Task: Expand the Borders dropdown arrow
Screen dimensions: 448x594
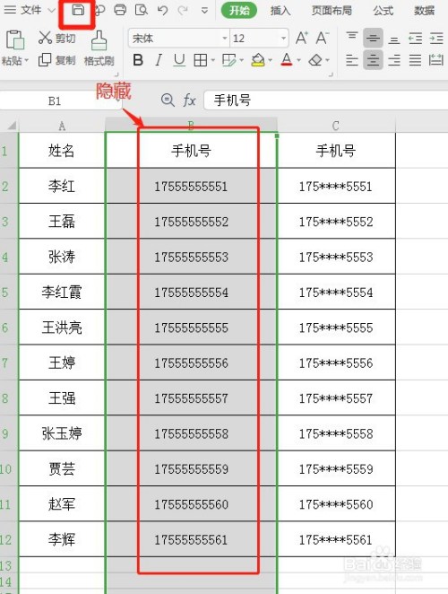Action: click(212, 60)
